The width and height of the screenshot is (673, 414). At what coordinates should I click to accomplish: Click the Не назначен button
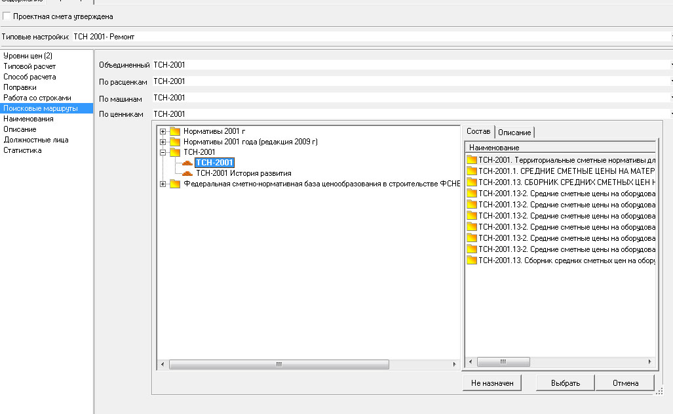492,383
